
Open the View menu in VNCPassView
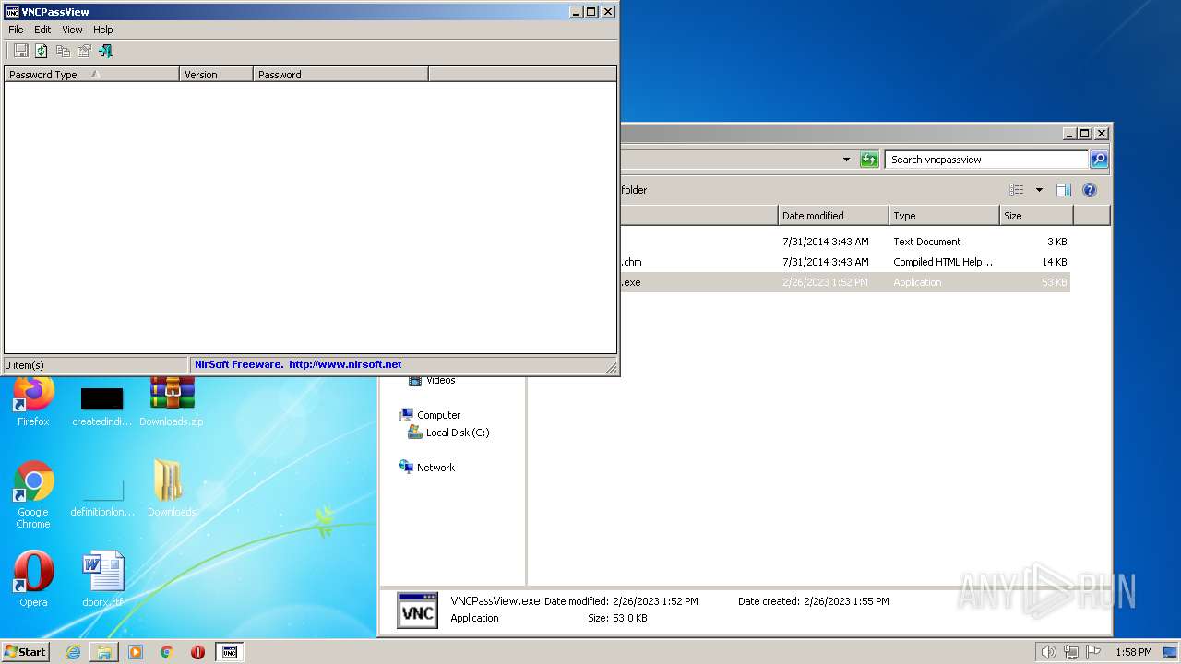point(72,30)
